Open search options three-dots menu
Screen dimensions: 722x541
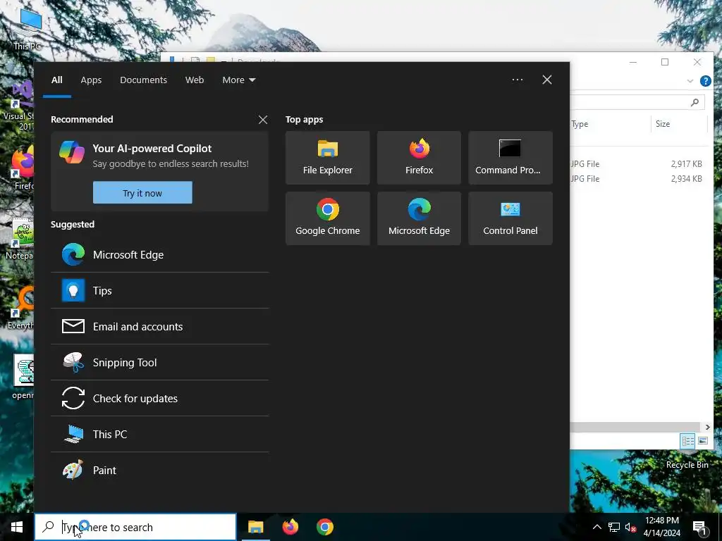(x=517, y=80)
